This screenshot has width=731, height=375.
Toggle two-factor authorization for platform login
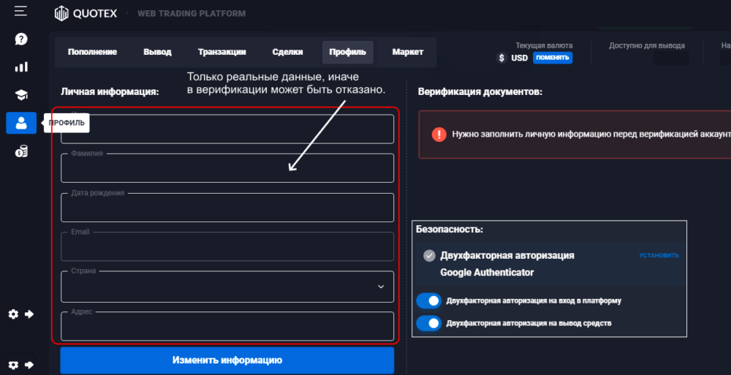pos(428,300)
